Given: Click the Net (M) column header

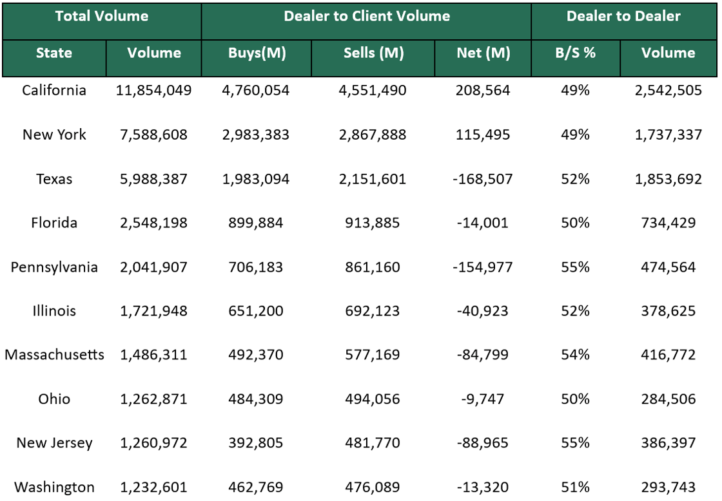Looking at the screenshot, I should (483, 53).
